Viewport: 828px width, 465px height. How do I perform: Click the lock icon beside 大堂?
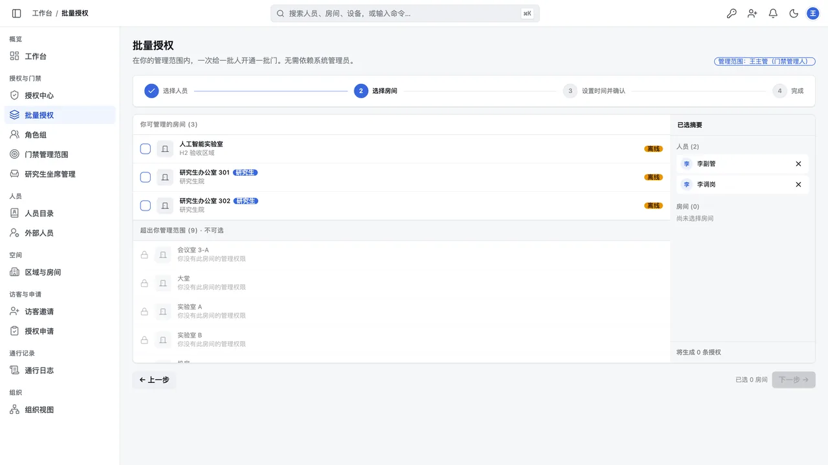coord(145,283)
